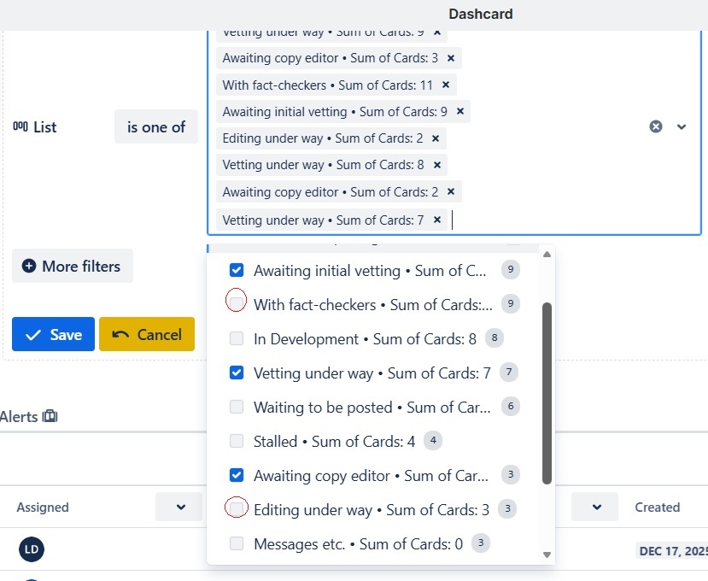Remove the 'Vetting under way • Sum of Cards: 7' chip
Image resolution: width=708 pixels, height=581 pixels.
(x=437, y=220)
